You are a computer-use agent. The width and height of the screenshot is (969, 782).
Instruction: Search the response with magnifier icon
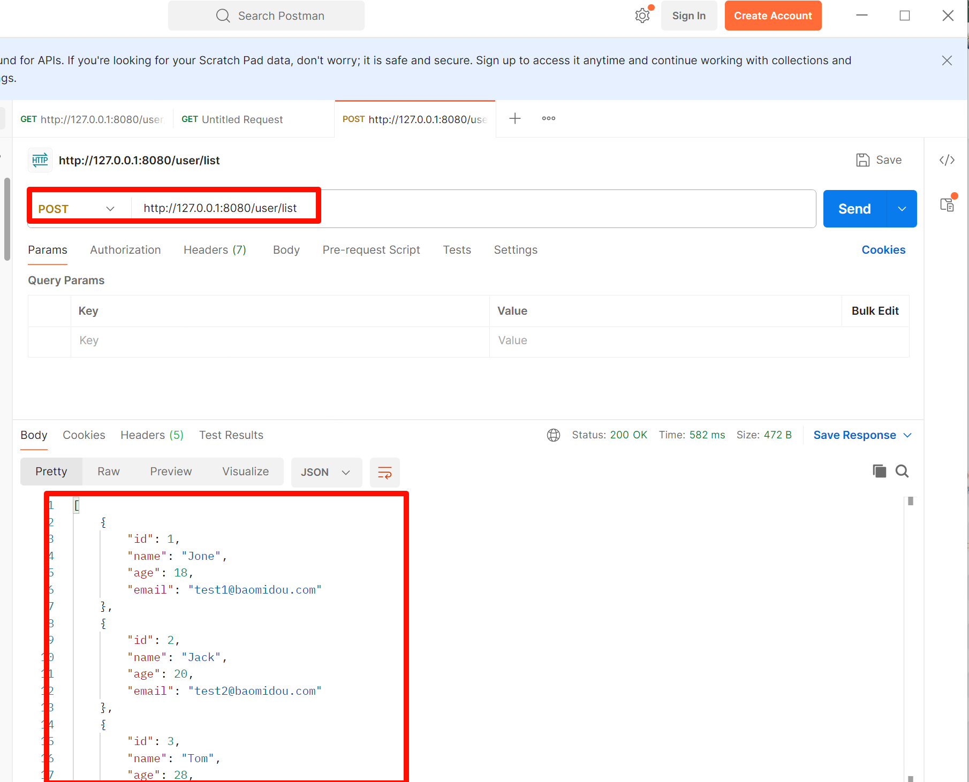point(902,471)
